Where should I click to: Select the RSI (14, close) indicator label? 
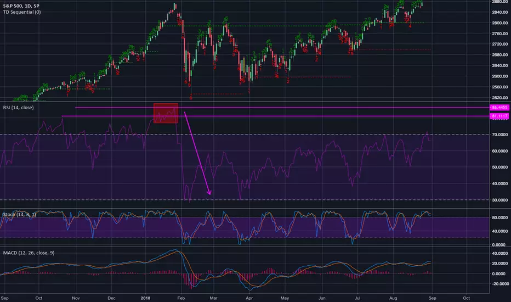(18, 108)
